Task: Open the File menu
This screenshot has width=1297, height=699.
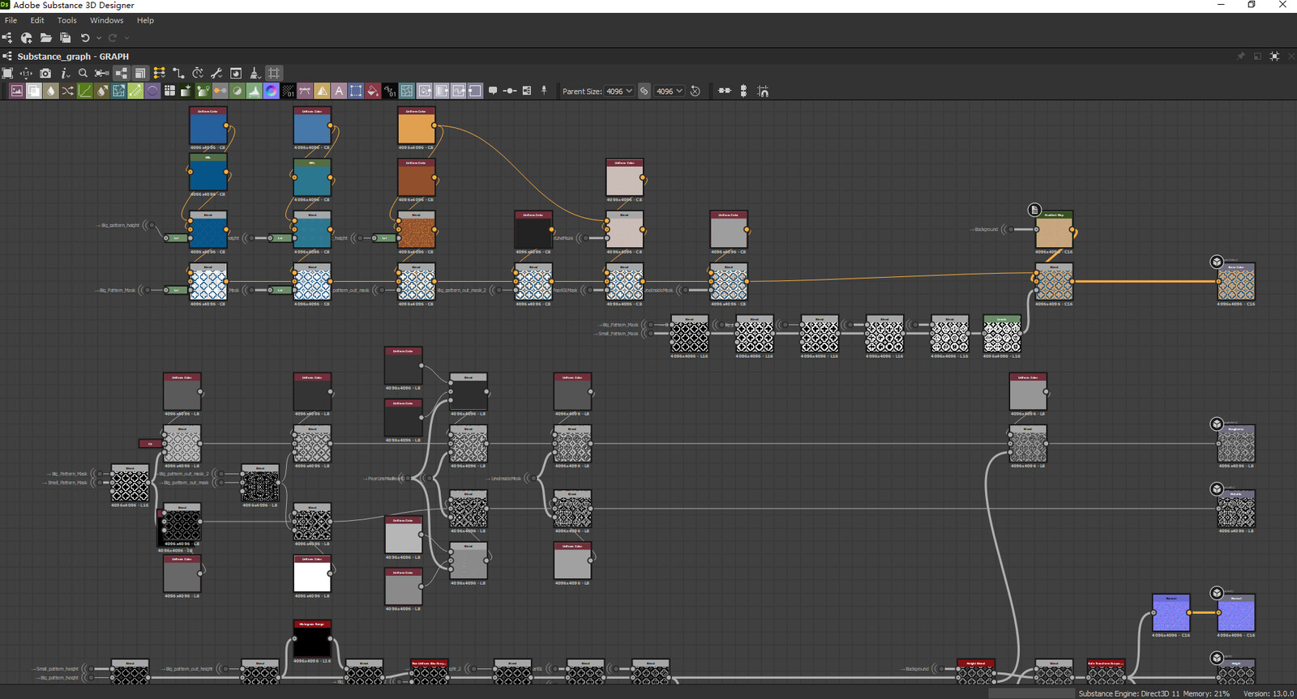Action: click(11, 20)
